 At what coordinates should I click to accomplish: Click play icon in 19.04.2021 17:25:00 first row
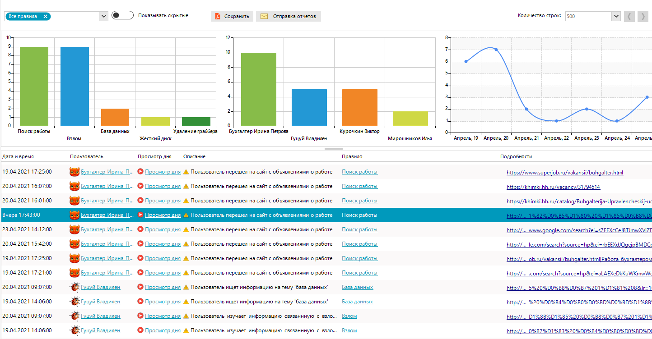pyautogui.click(x=140, y=171)
